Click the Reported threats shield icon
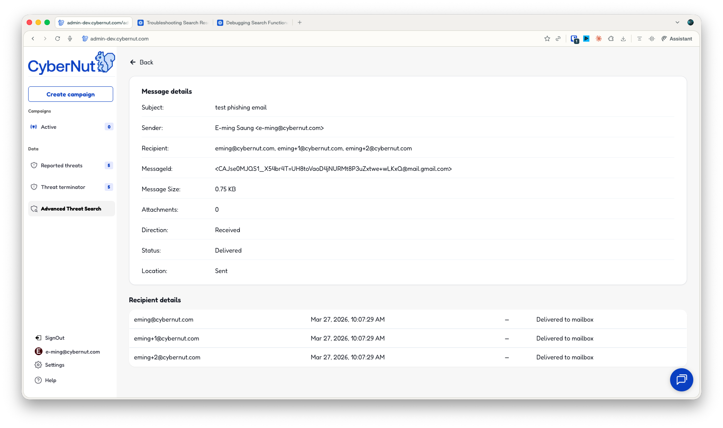The width and height of the screenshot is (723, 428). [x=34, y=165]
